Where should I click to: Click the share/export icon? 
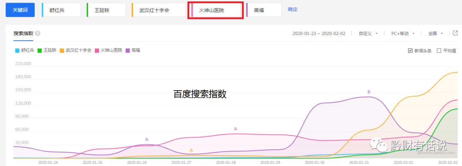point(455,33)
